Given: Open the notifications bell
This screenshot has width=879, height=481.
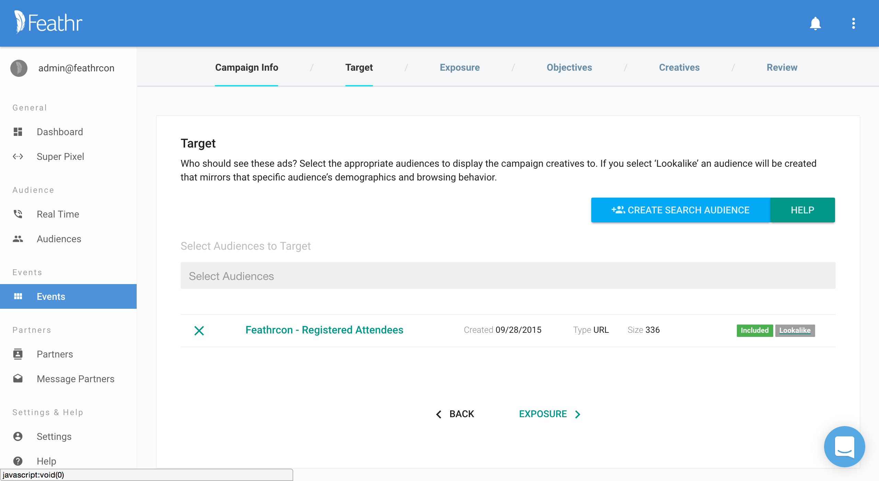Looking at the screenshot, I should coord(815,23).
